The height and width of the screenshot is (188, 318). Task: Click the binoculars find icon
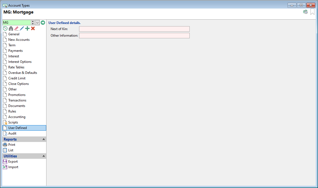click(x=11, y=28)
